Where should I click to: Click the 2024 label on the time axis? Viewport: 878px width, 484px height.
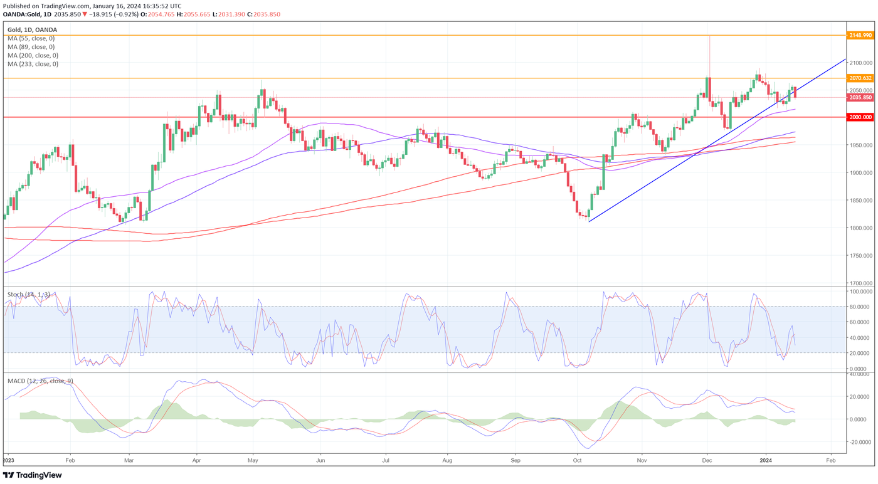pyautogui.click(x=766, y=460)
